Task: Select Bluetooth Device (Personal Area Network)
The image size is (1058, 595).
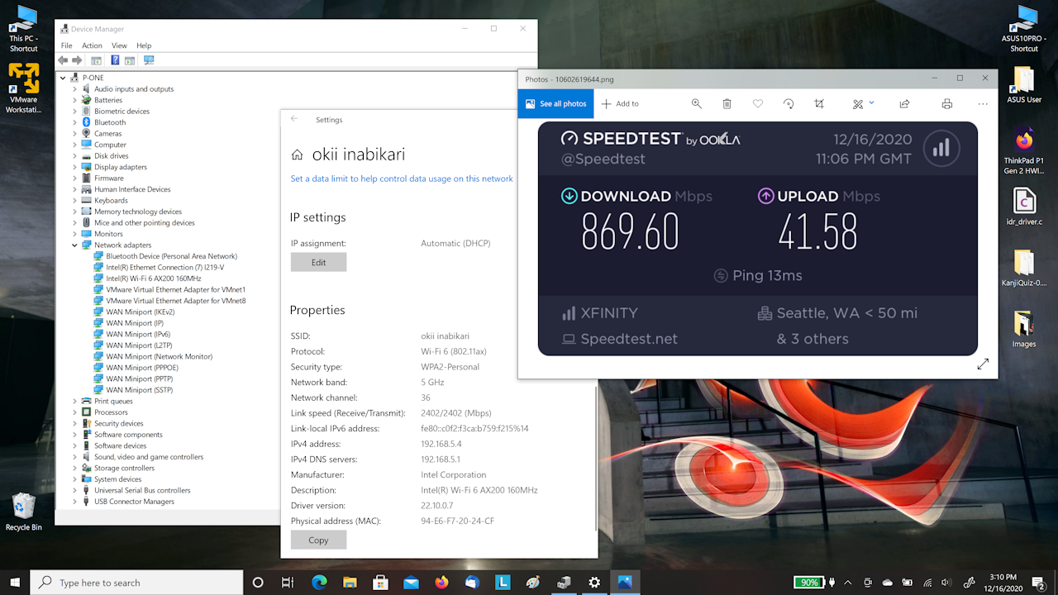Action: click(x=171, y=256)
